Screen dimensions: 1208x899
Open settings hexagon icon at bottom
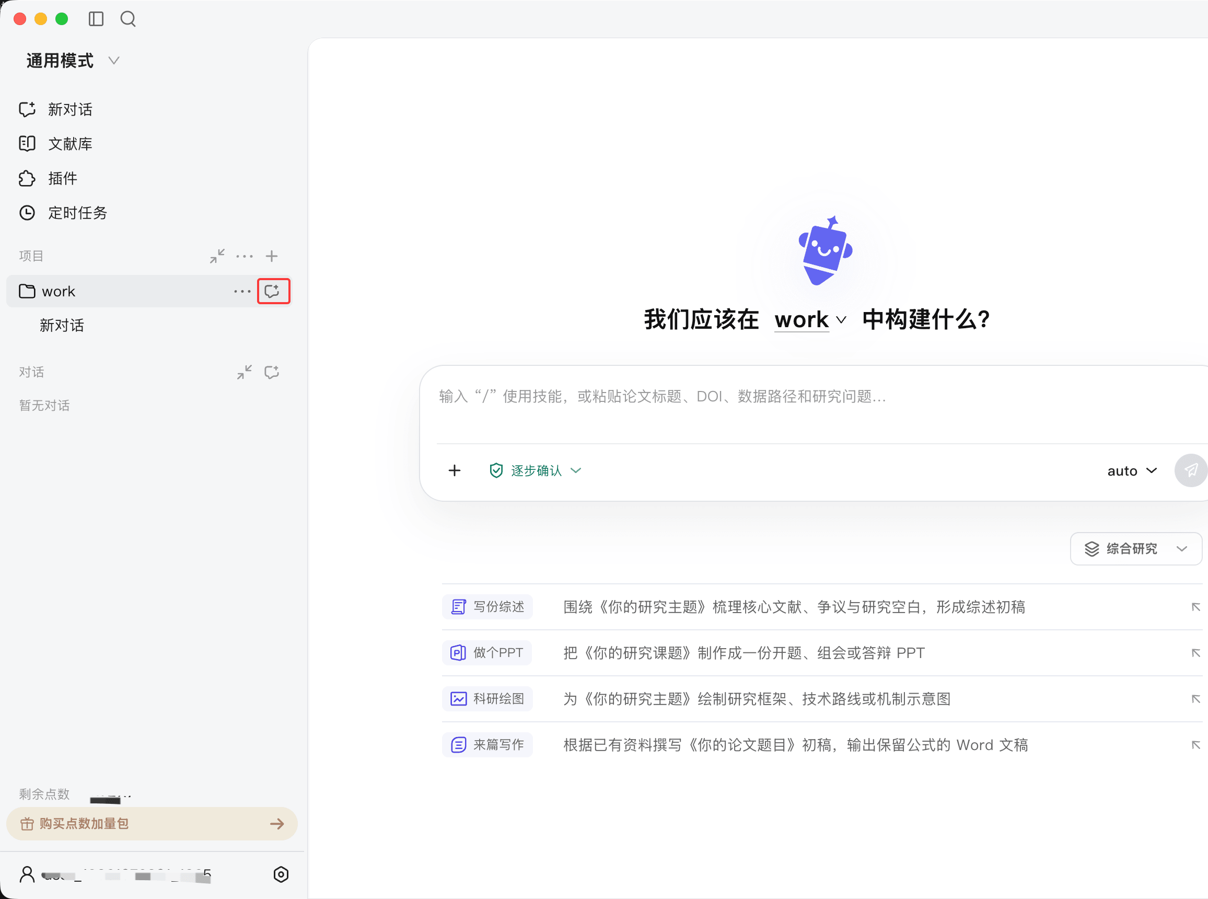(x=281, y=874)
